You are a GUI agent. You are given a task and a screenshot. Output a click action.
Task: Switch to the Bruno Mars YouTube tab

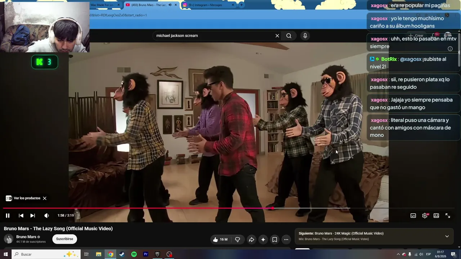(149, 5)
